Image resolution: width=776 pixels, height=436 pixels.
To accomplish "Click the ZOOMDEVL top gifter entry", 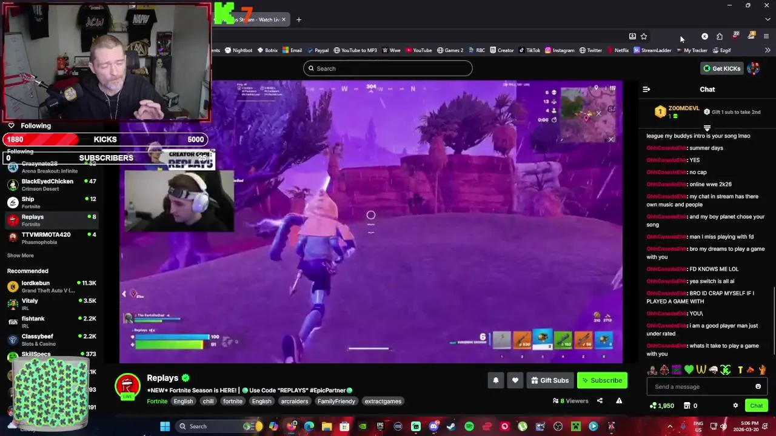I will [677, 112].
